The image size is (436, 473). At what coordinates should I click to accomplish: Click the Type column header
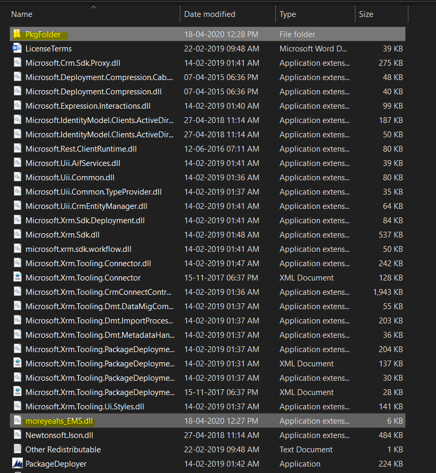click(286, 14)
